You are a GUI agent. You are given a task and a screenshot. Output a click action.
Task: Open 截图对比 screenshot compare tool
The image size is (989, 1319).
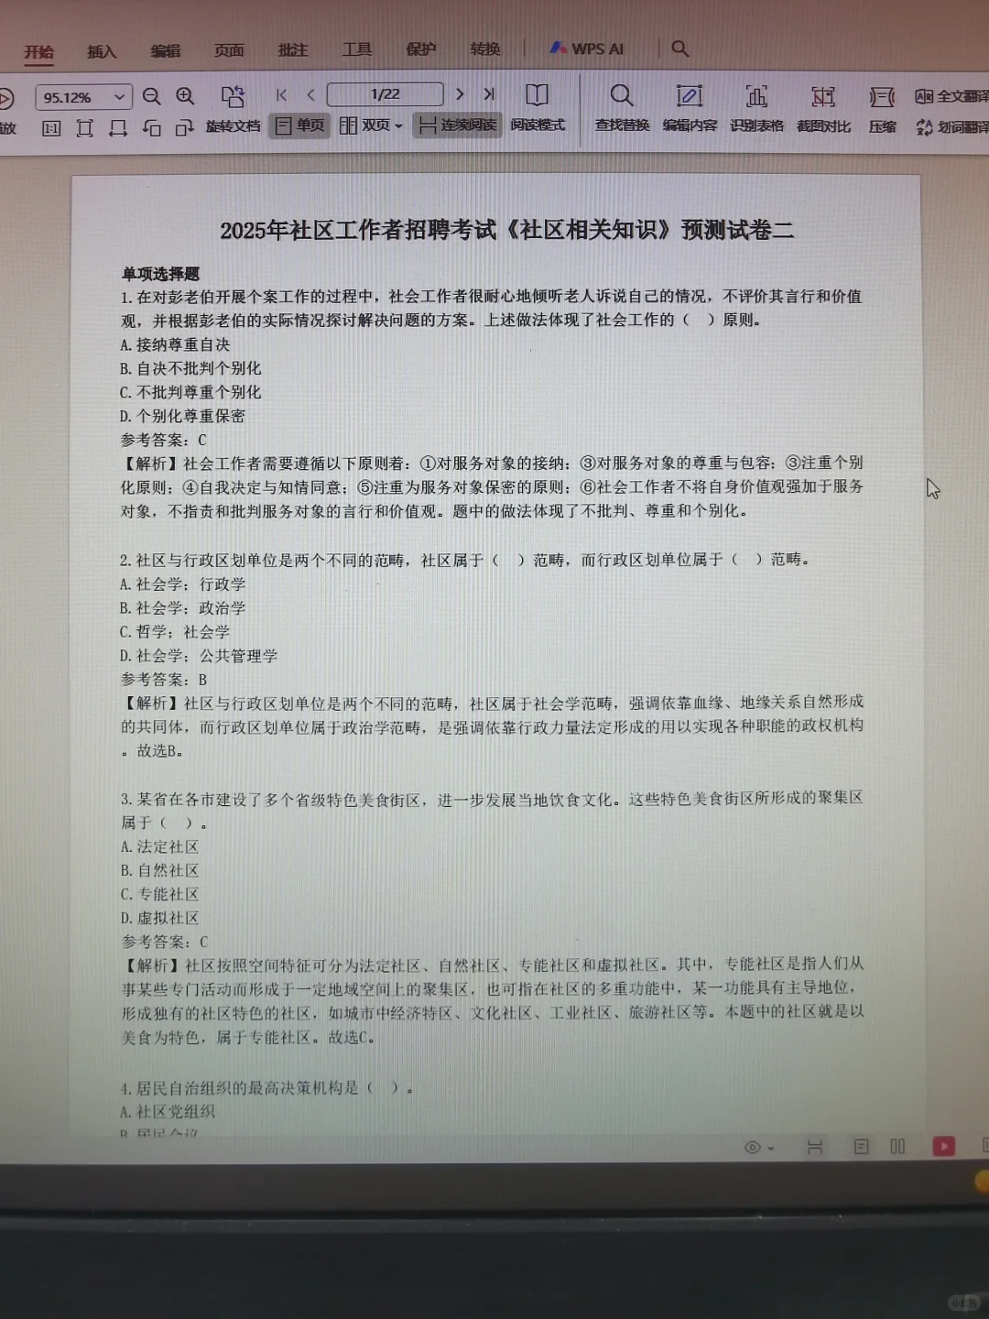(x=823, y=110)
